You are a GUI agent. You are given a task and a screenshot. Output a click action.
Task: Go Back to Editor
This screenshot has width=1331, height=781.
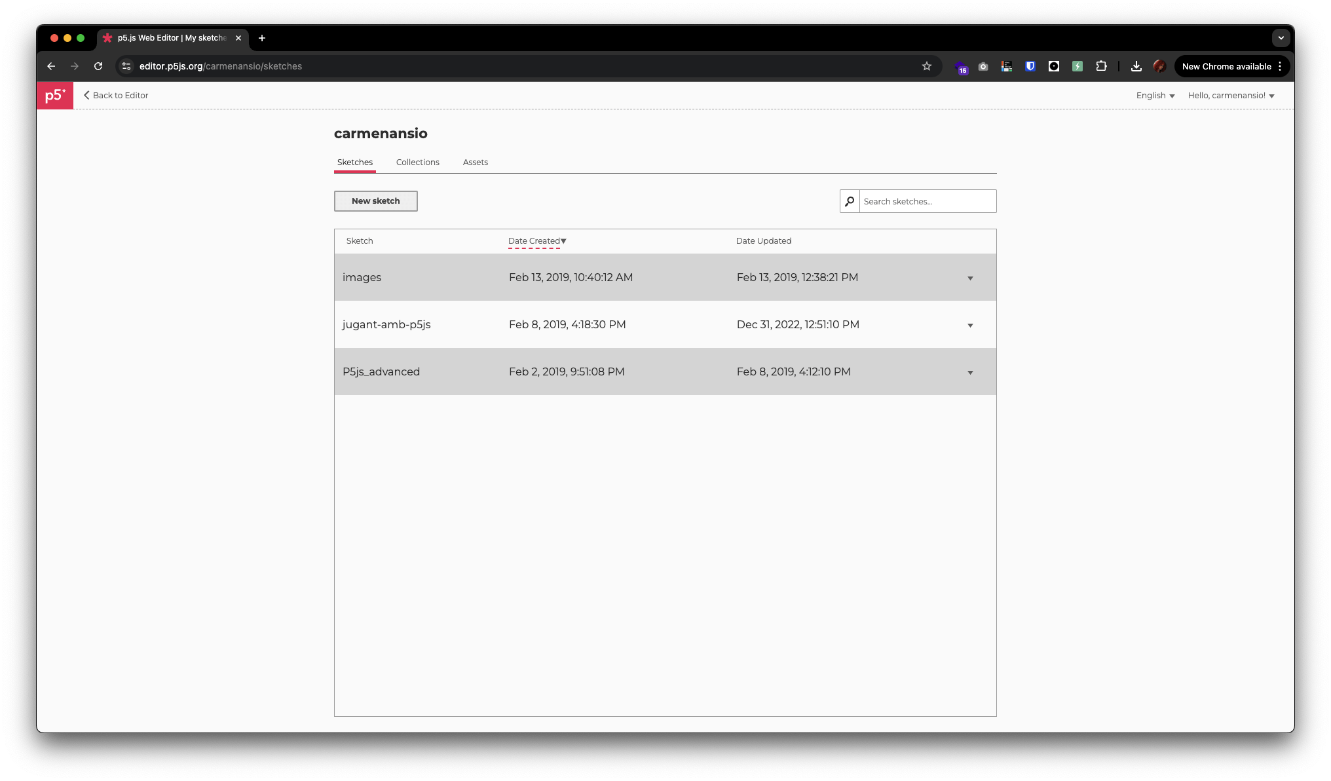point(116,96)
